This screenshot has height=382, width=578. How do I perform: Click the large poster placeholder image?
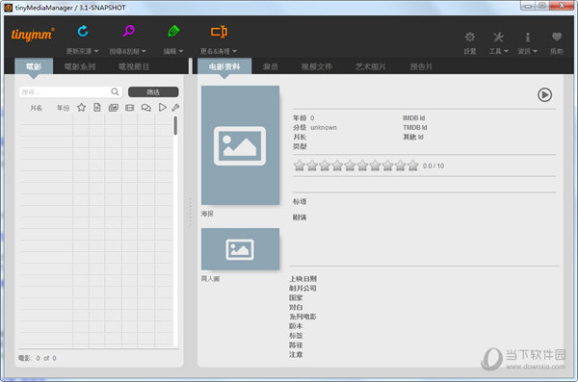click(240, 145)
